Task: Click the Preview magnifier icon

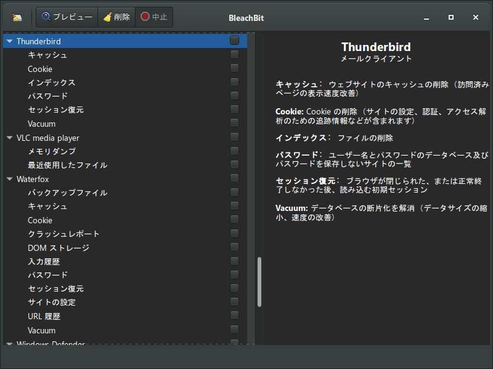Action: coord(46,17)
